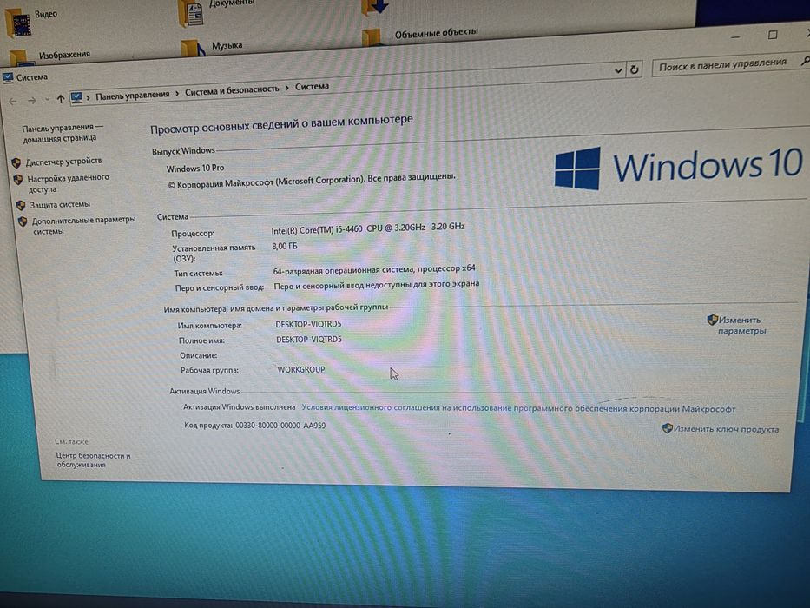The width and height of the screenshot is (810, 608).
Task: Click the WORKGROUP workgroup value
Action: tap(301, 370)
